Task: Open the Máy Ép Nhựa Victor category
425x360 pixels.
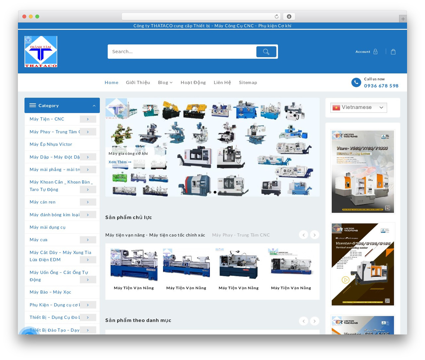Action: pos(51,144)
